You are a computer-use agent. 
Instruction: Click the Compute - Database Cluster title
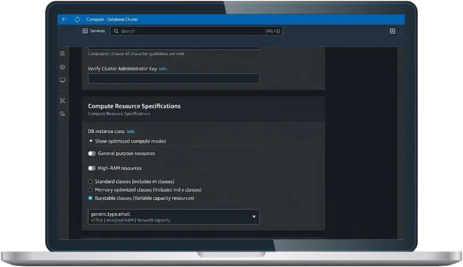(112, 19)
